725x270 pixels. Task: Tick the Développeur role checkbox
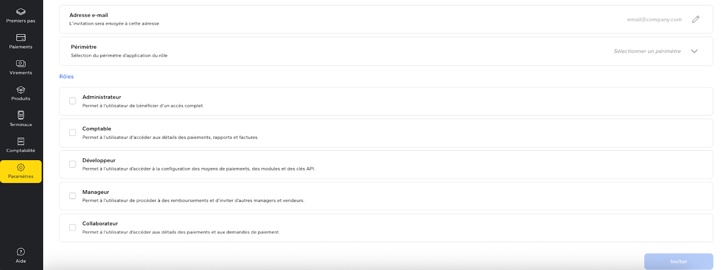coord(72,164)
